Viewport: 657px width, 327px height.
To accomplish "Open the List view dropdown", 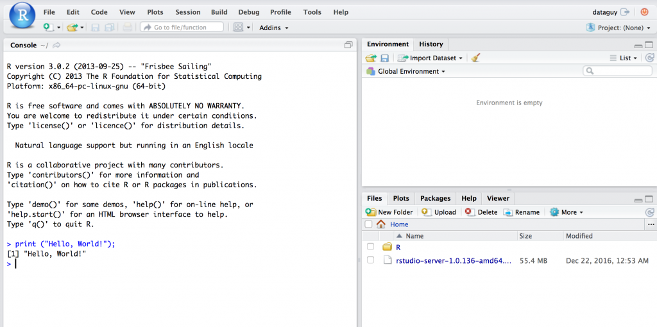I will [623, 58].
